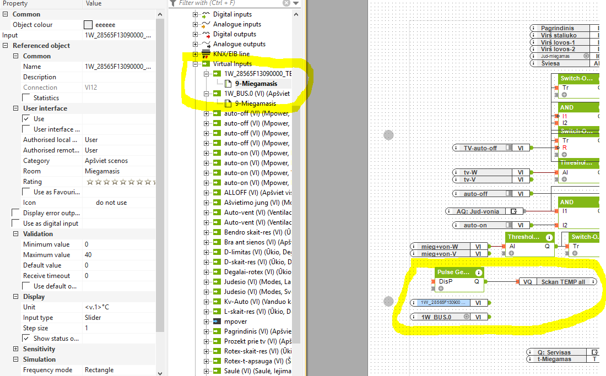Collapse the Simulation section
This screenshot has height=376, width=606.
click(x=15, y=359)
